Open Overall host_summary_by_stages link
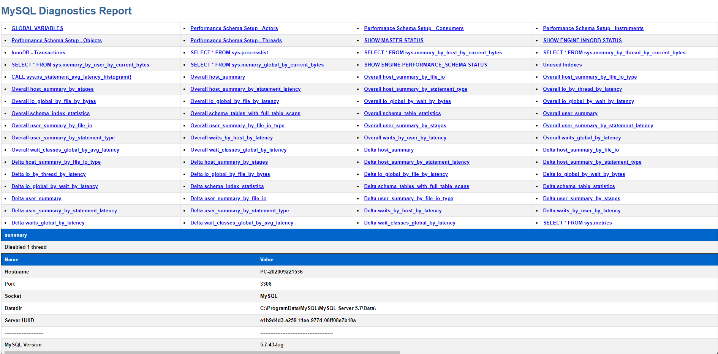 (x=52, y=89)
